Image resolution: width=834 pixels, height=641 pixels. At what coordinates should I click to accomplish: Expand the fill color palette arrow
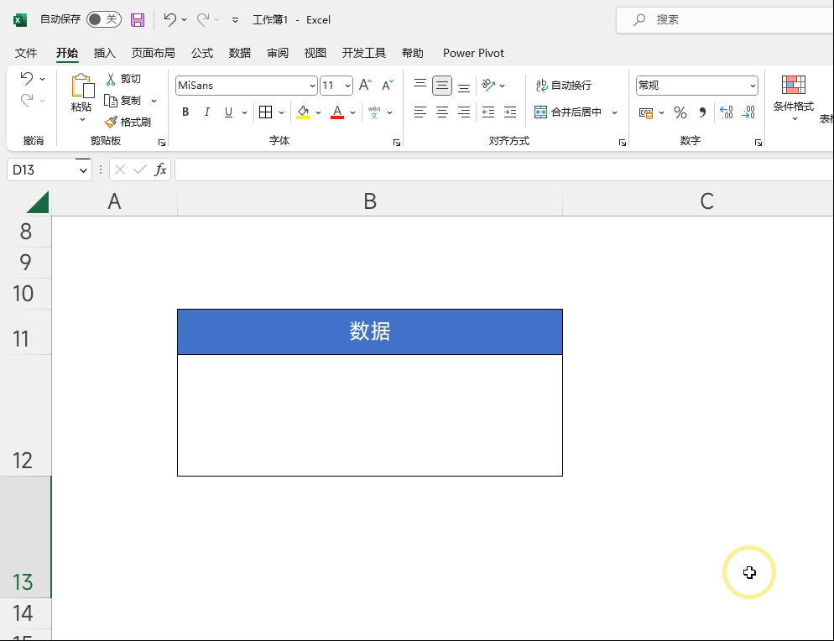[x=318, y=112]
